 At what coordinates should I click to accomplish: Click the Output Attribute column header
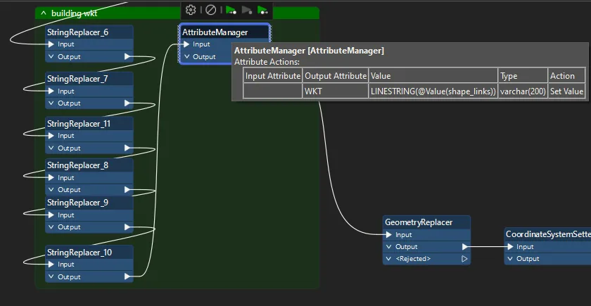(x=336, y=76)
